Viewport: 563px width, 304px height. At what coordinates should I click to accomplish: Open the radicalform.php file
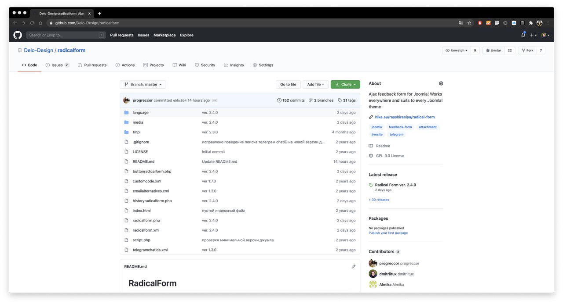click(146, 220)
